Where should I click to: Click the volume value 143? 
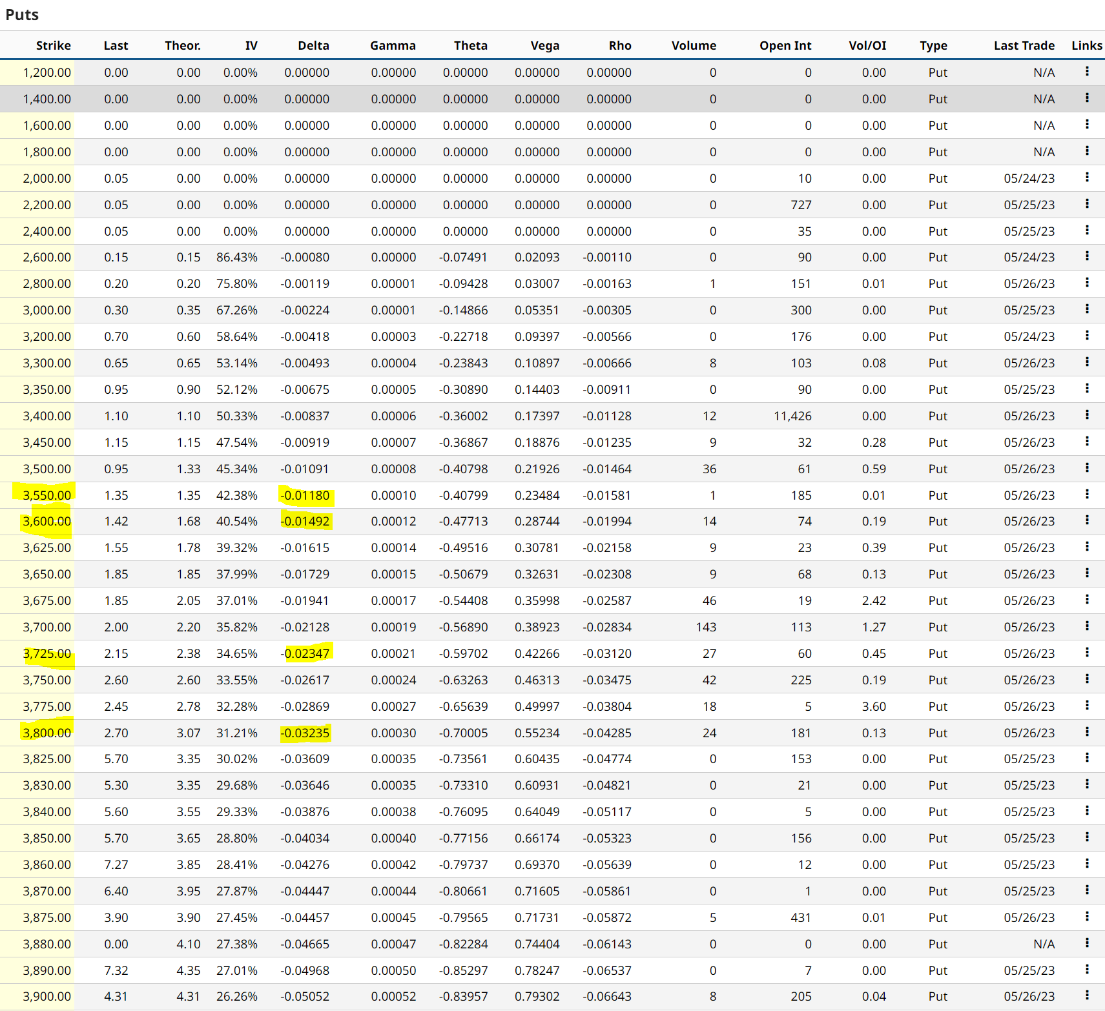coord(706,627)
